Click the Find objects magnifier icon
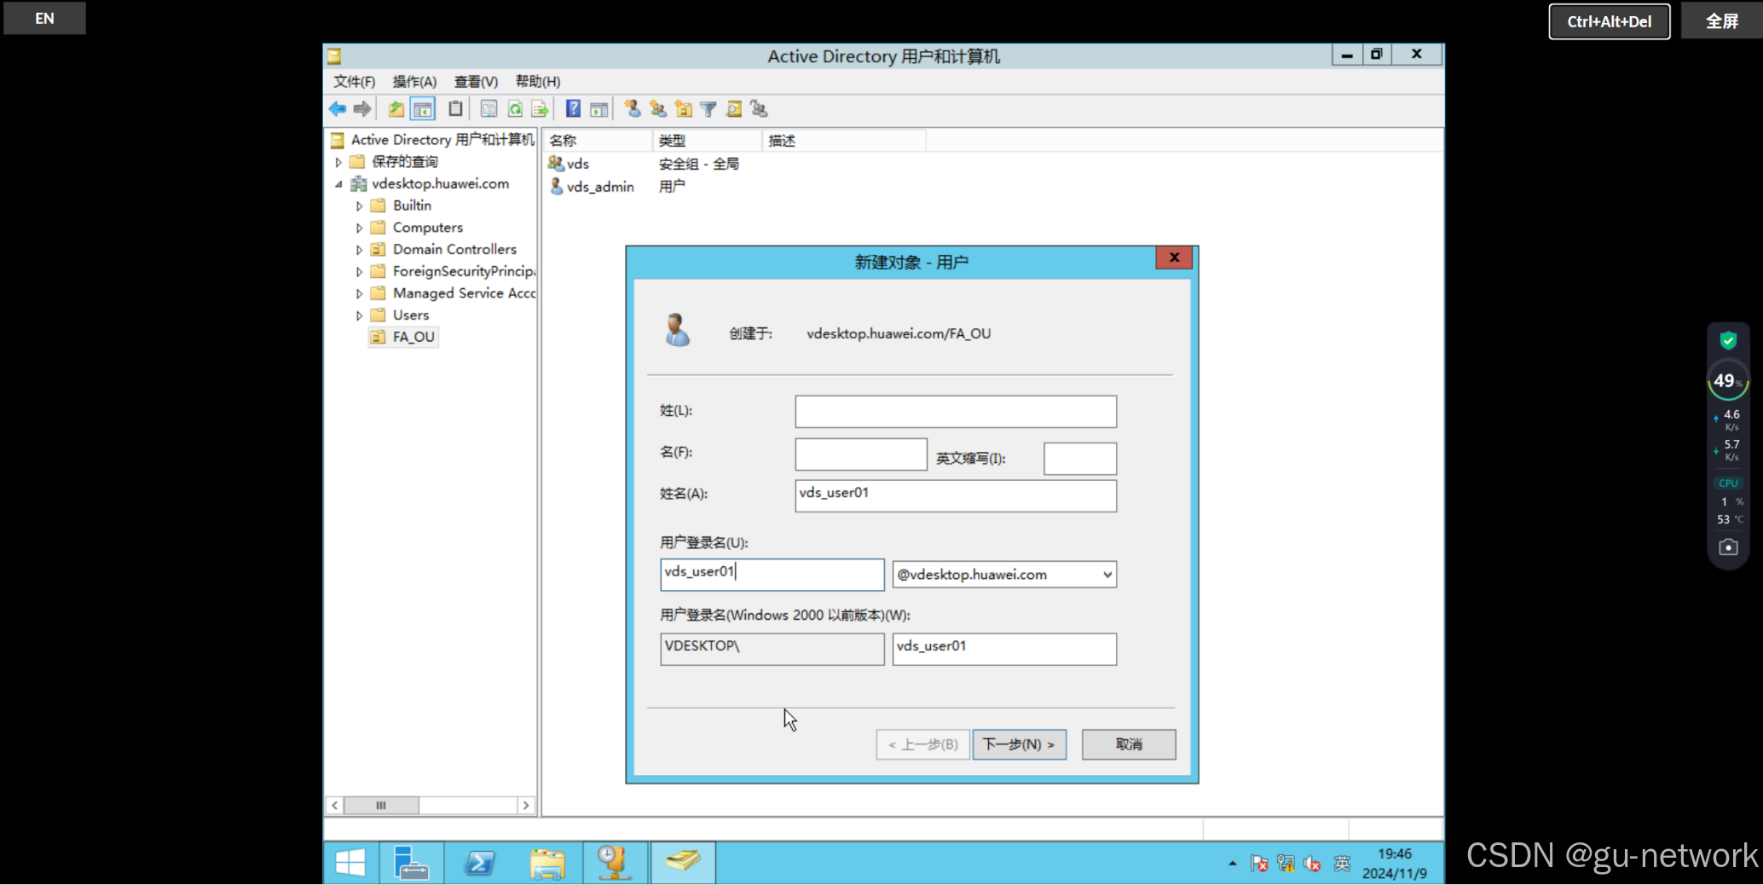This screenshot has height=885, width=1763. 734,109
